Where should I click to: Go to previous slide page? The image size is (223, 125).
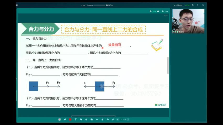118,120
